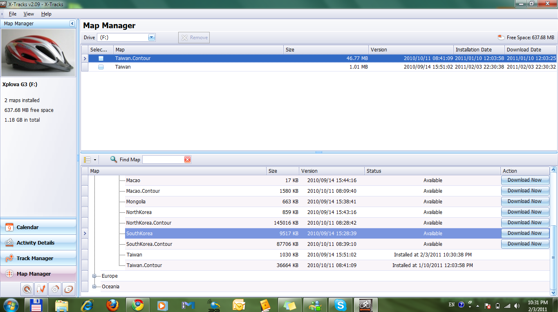This screenshot has width=558, height=312.
Task: Check the Taiwan.Contour map checkbox
Action: click(x=101, y=58)
